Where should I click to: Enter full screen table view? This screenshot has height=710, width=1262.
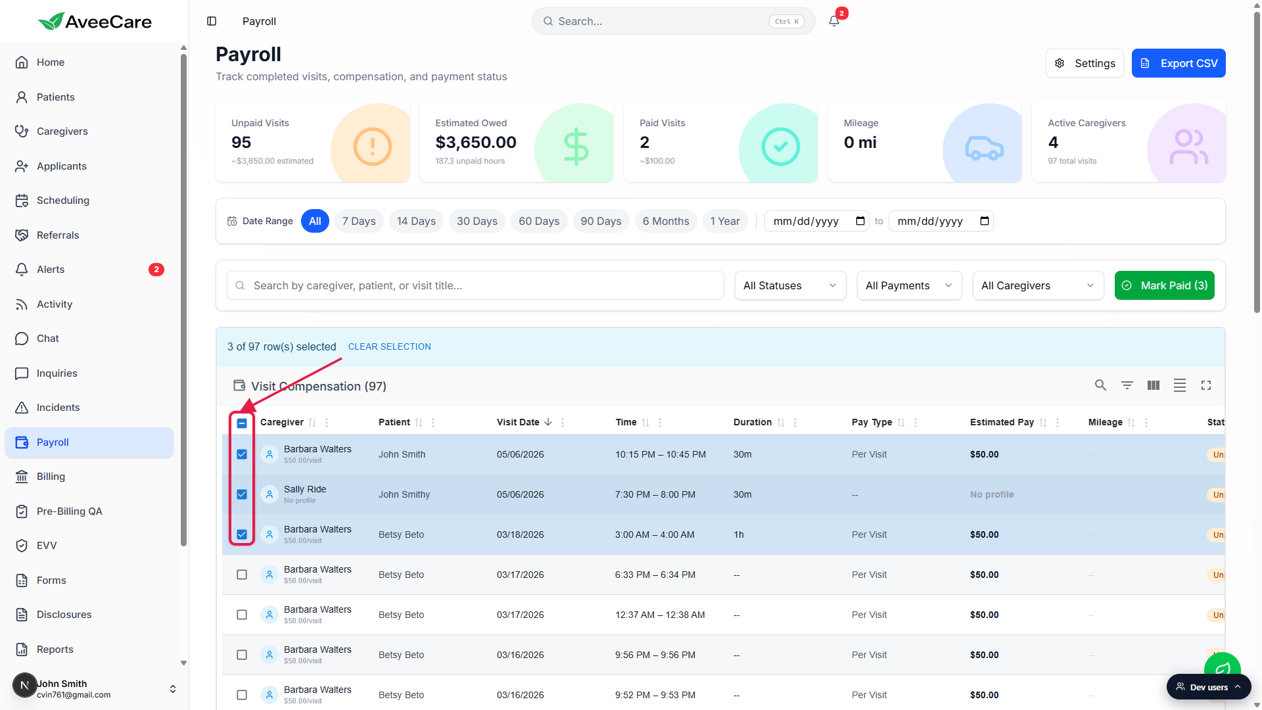(1205, 385)
